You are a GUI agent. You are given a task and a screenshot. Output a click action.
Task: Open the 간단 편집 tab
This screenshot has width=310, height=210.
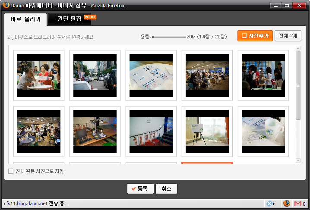pyautogui.click(x=70, y=19)
